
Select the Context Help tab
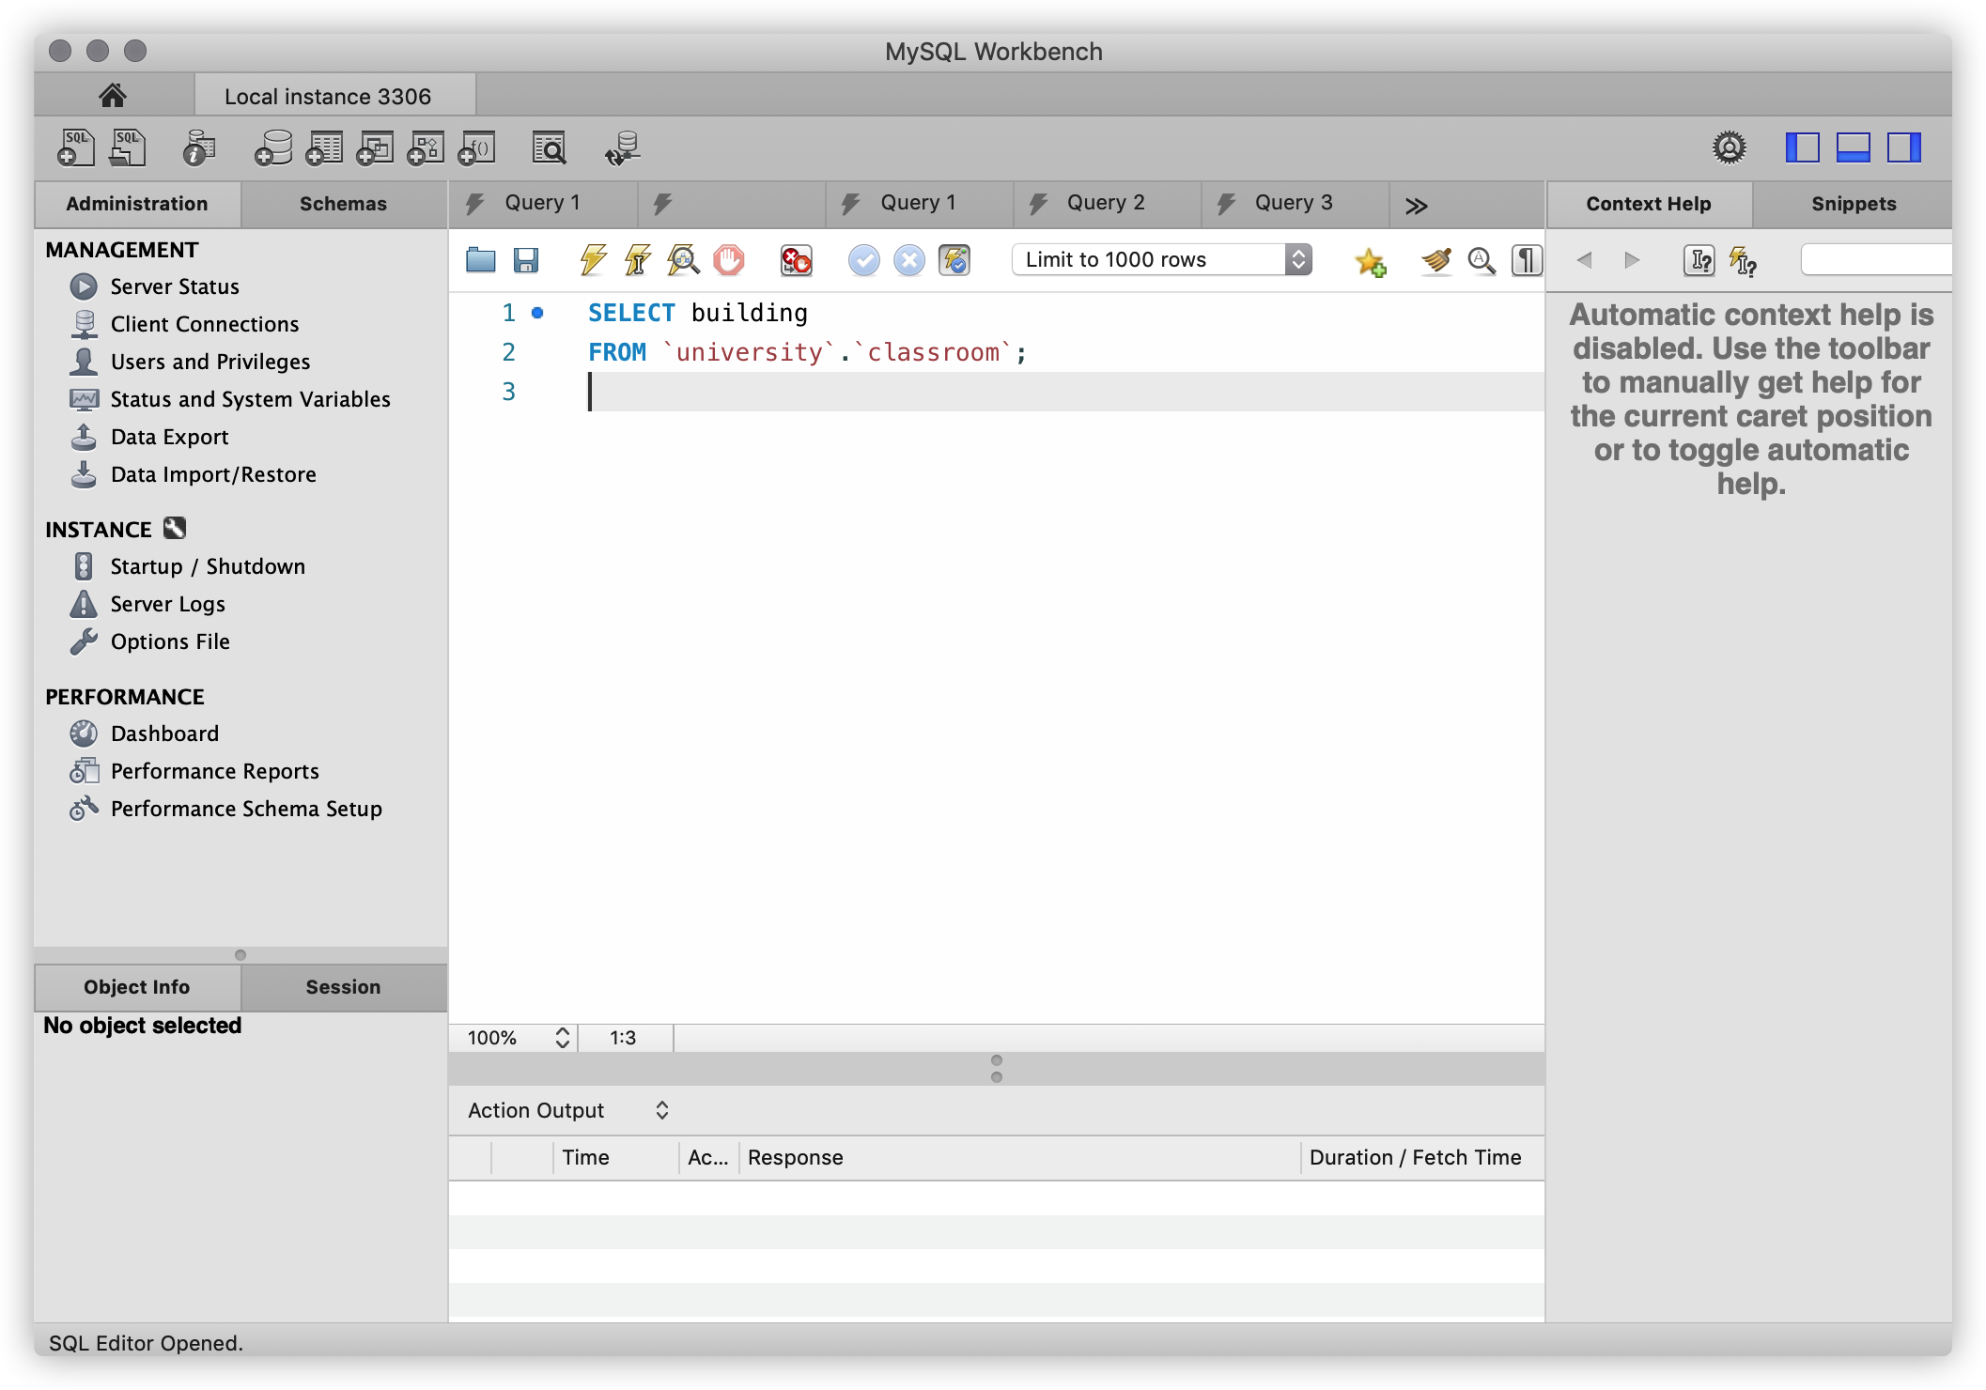[x=1649, y=204]
